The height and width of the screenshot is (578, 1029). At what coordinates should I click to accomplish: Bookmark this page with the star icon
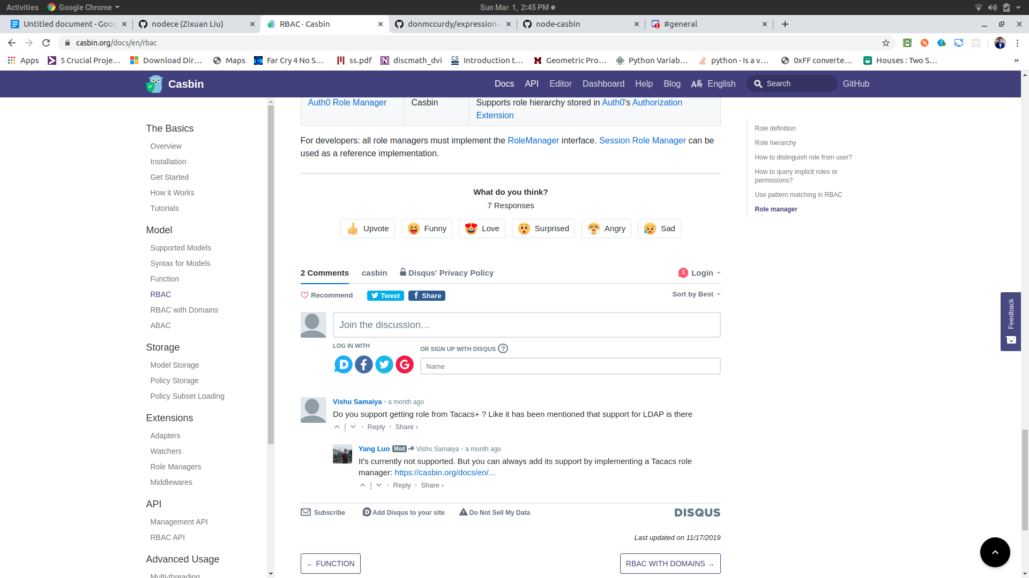coord(886,43)
